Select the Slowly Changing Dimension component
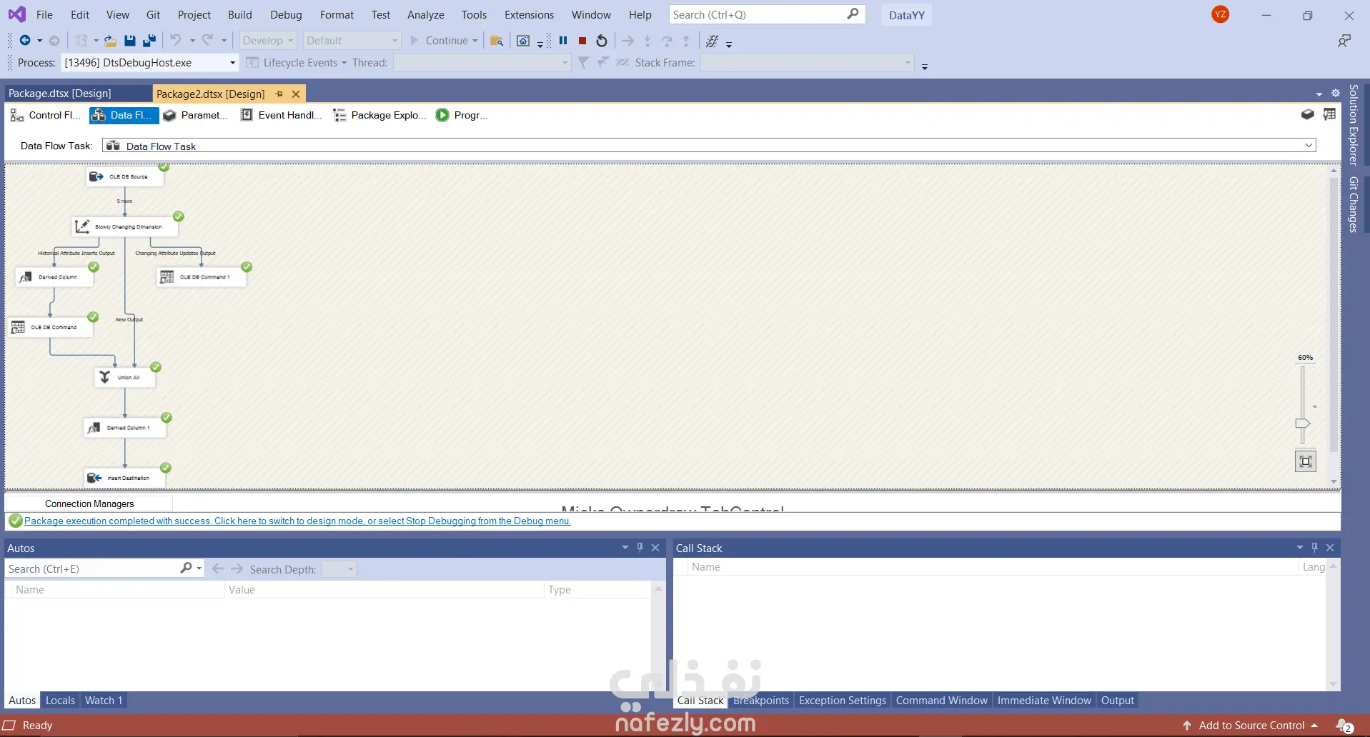Screen dimensions: 1370x737 (x=125, y=226)
